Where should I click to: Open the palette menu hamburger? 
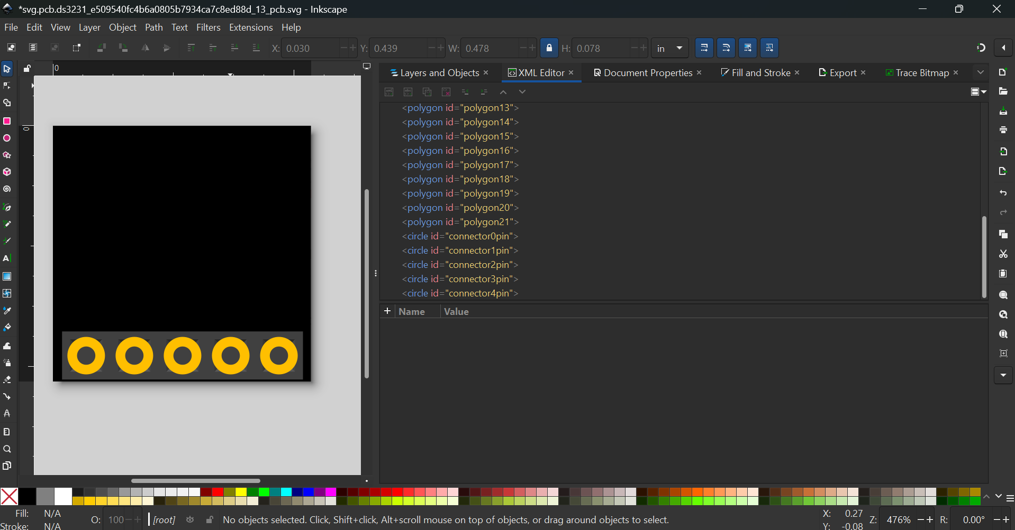tap(1010, 498)
